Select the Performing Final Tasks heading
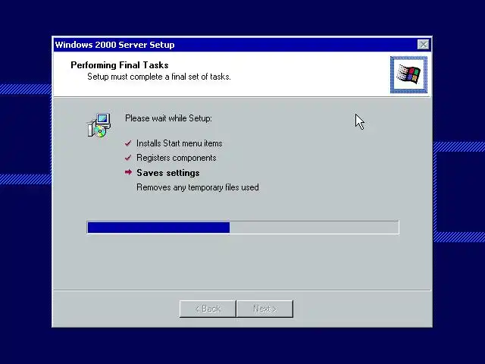Screen dimensions: 485x364 coord(120,65)
